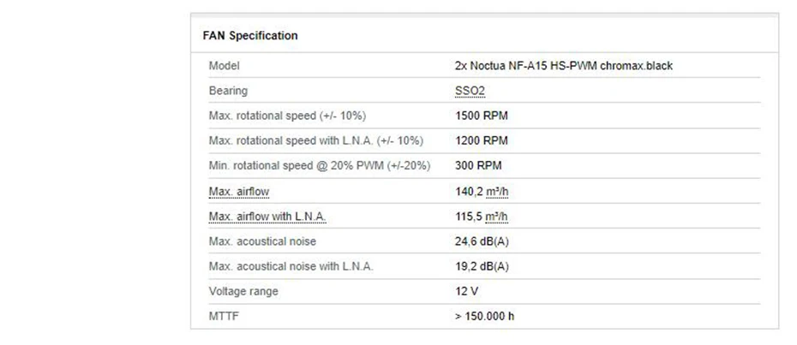Click the m³/h unit after 115,5

[x=495, y=217]
